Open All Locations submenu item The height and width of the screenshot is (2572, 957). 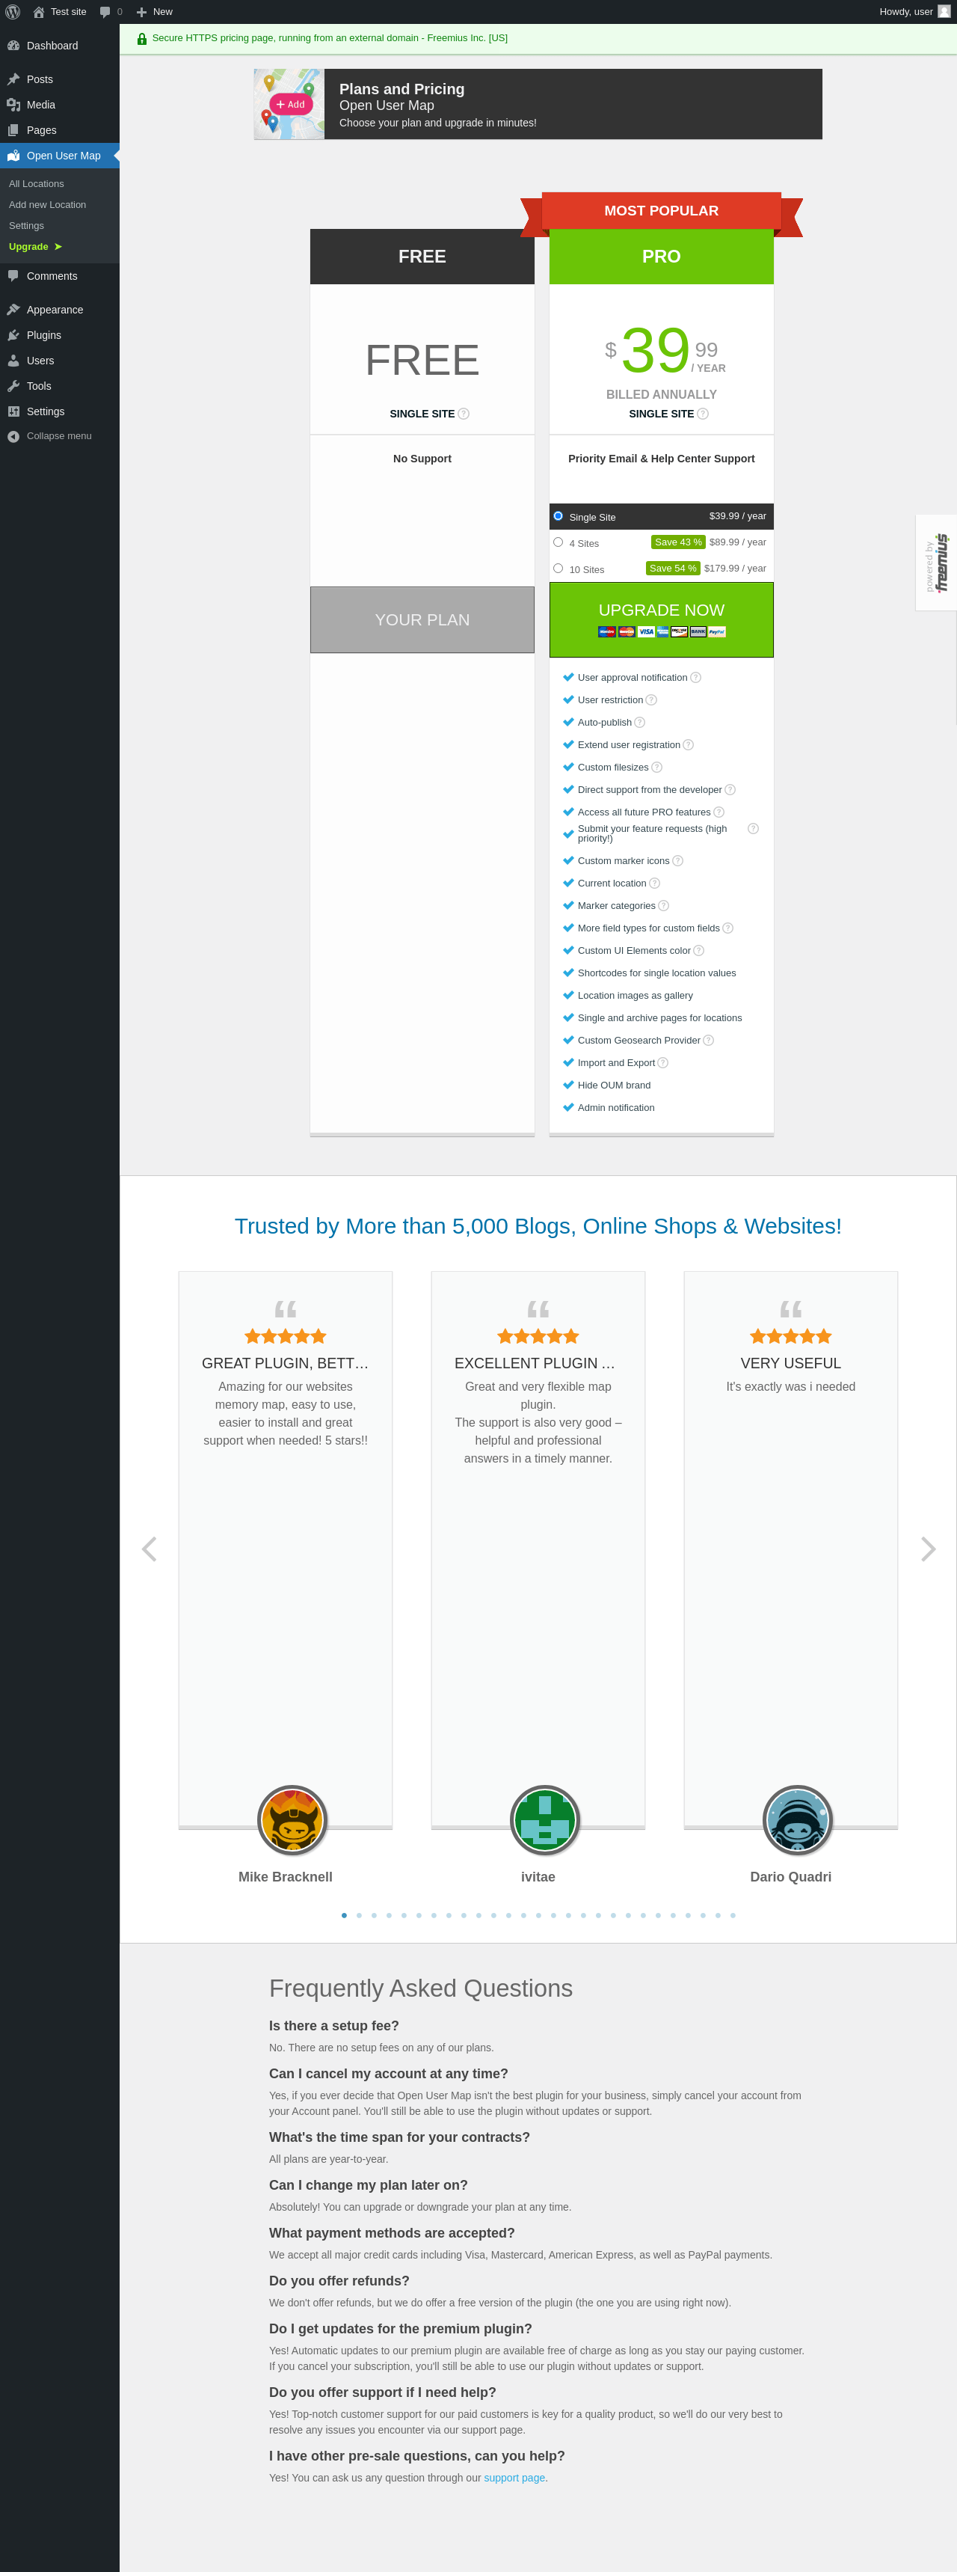(x=37, y=184)
